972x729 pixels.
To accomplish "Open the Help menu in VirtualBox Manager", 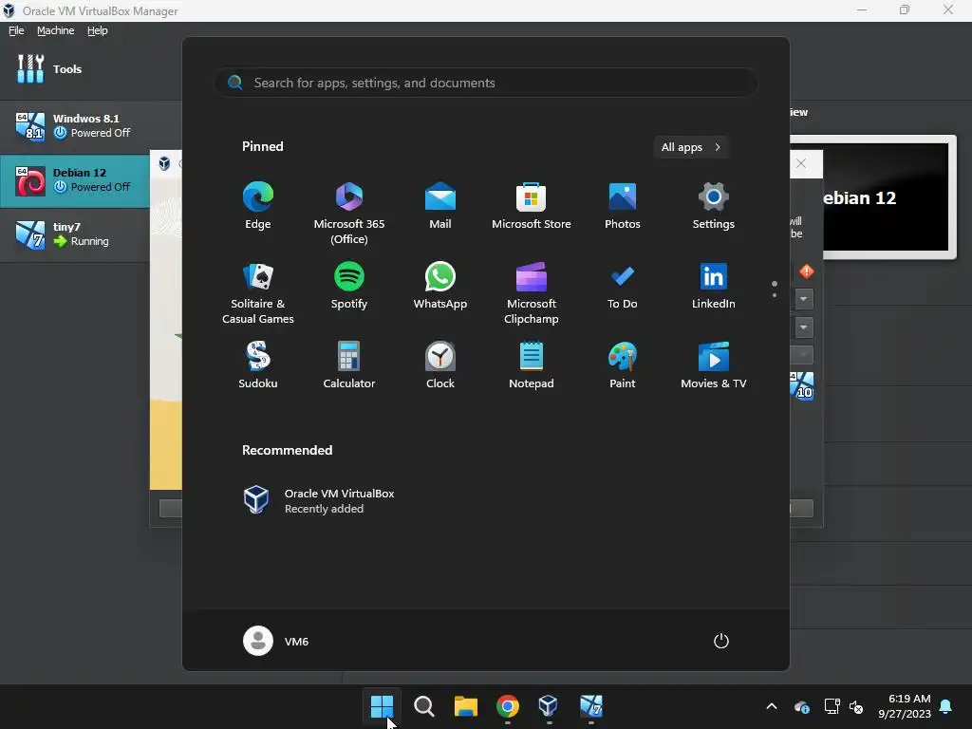I will click(x=98, y=30).
